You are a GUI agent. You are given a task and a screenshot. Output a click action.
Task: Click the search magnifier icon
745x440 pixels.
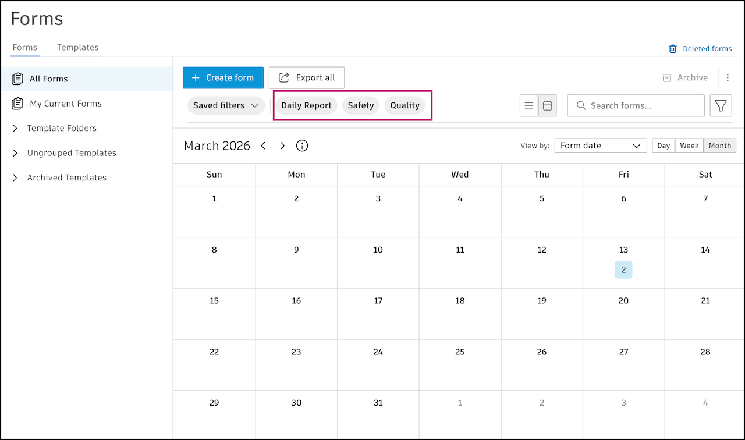pos(581,106)
